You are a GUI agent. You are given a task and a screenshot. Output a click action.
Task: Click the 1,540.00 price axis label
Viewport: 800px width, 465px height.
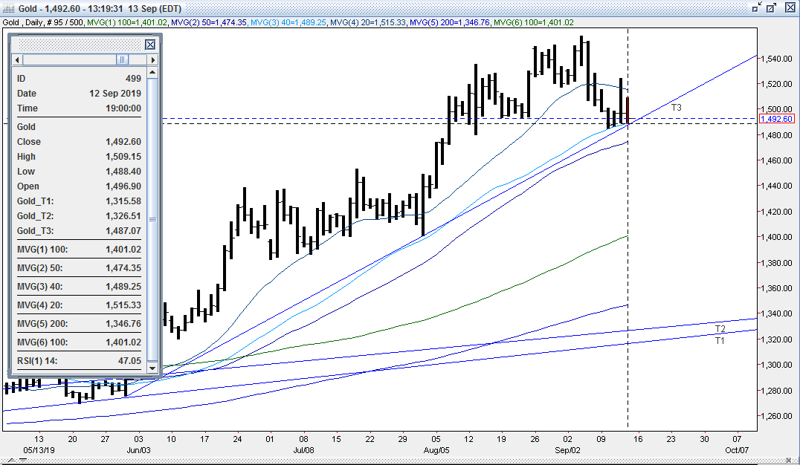click(x=776, y=59)
